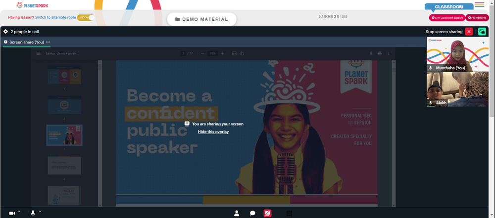Select page 2 thumbnail in PDF sidebar

point(64,105)
